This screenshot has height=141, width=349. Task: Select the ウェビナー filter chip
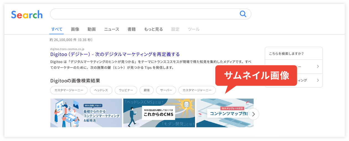click(126, 90)
